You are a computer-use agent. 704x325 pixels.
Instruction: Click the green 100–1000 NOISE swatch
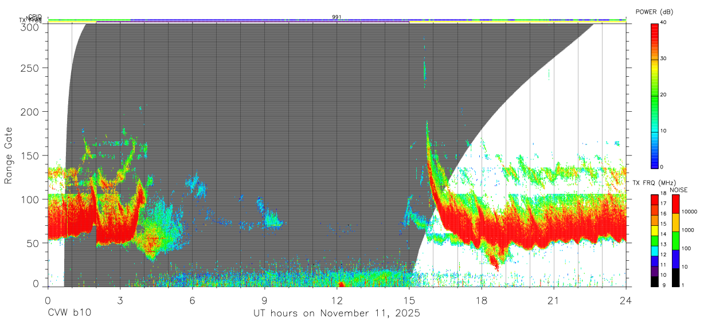(676, 240)
